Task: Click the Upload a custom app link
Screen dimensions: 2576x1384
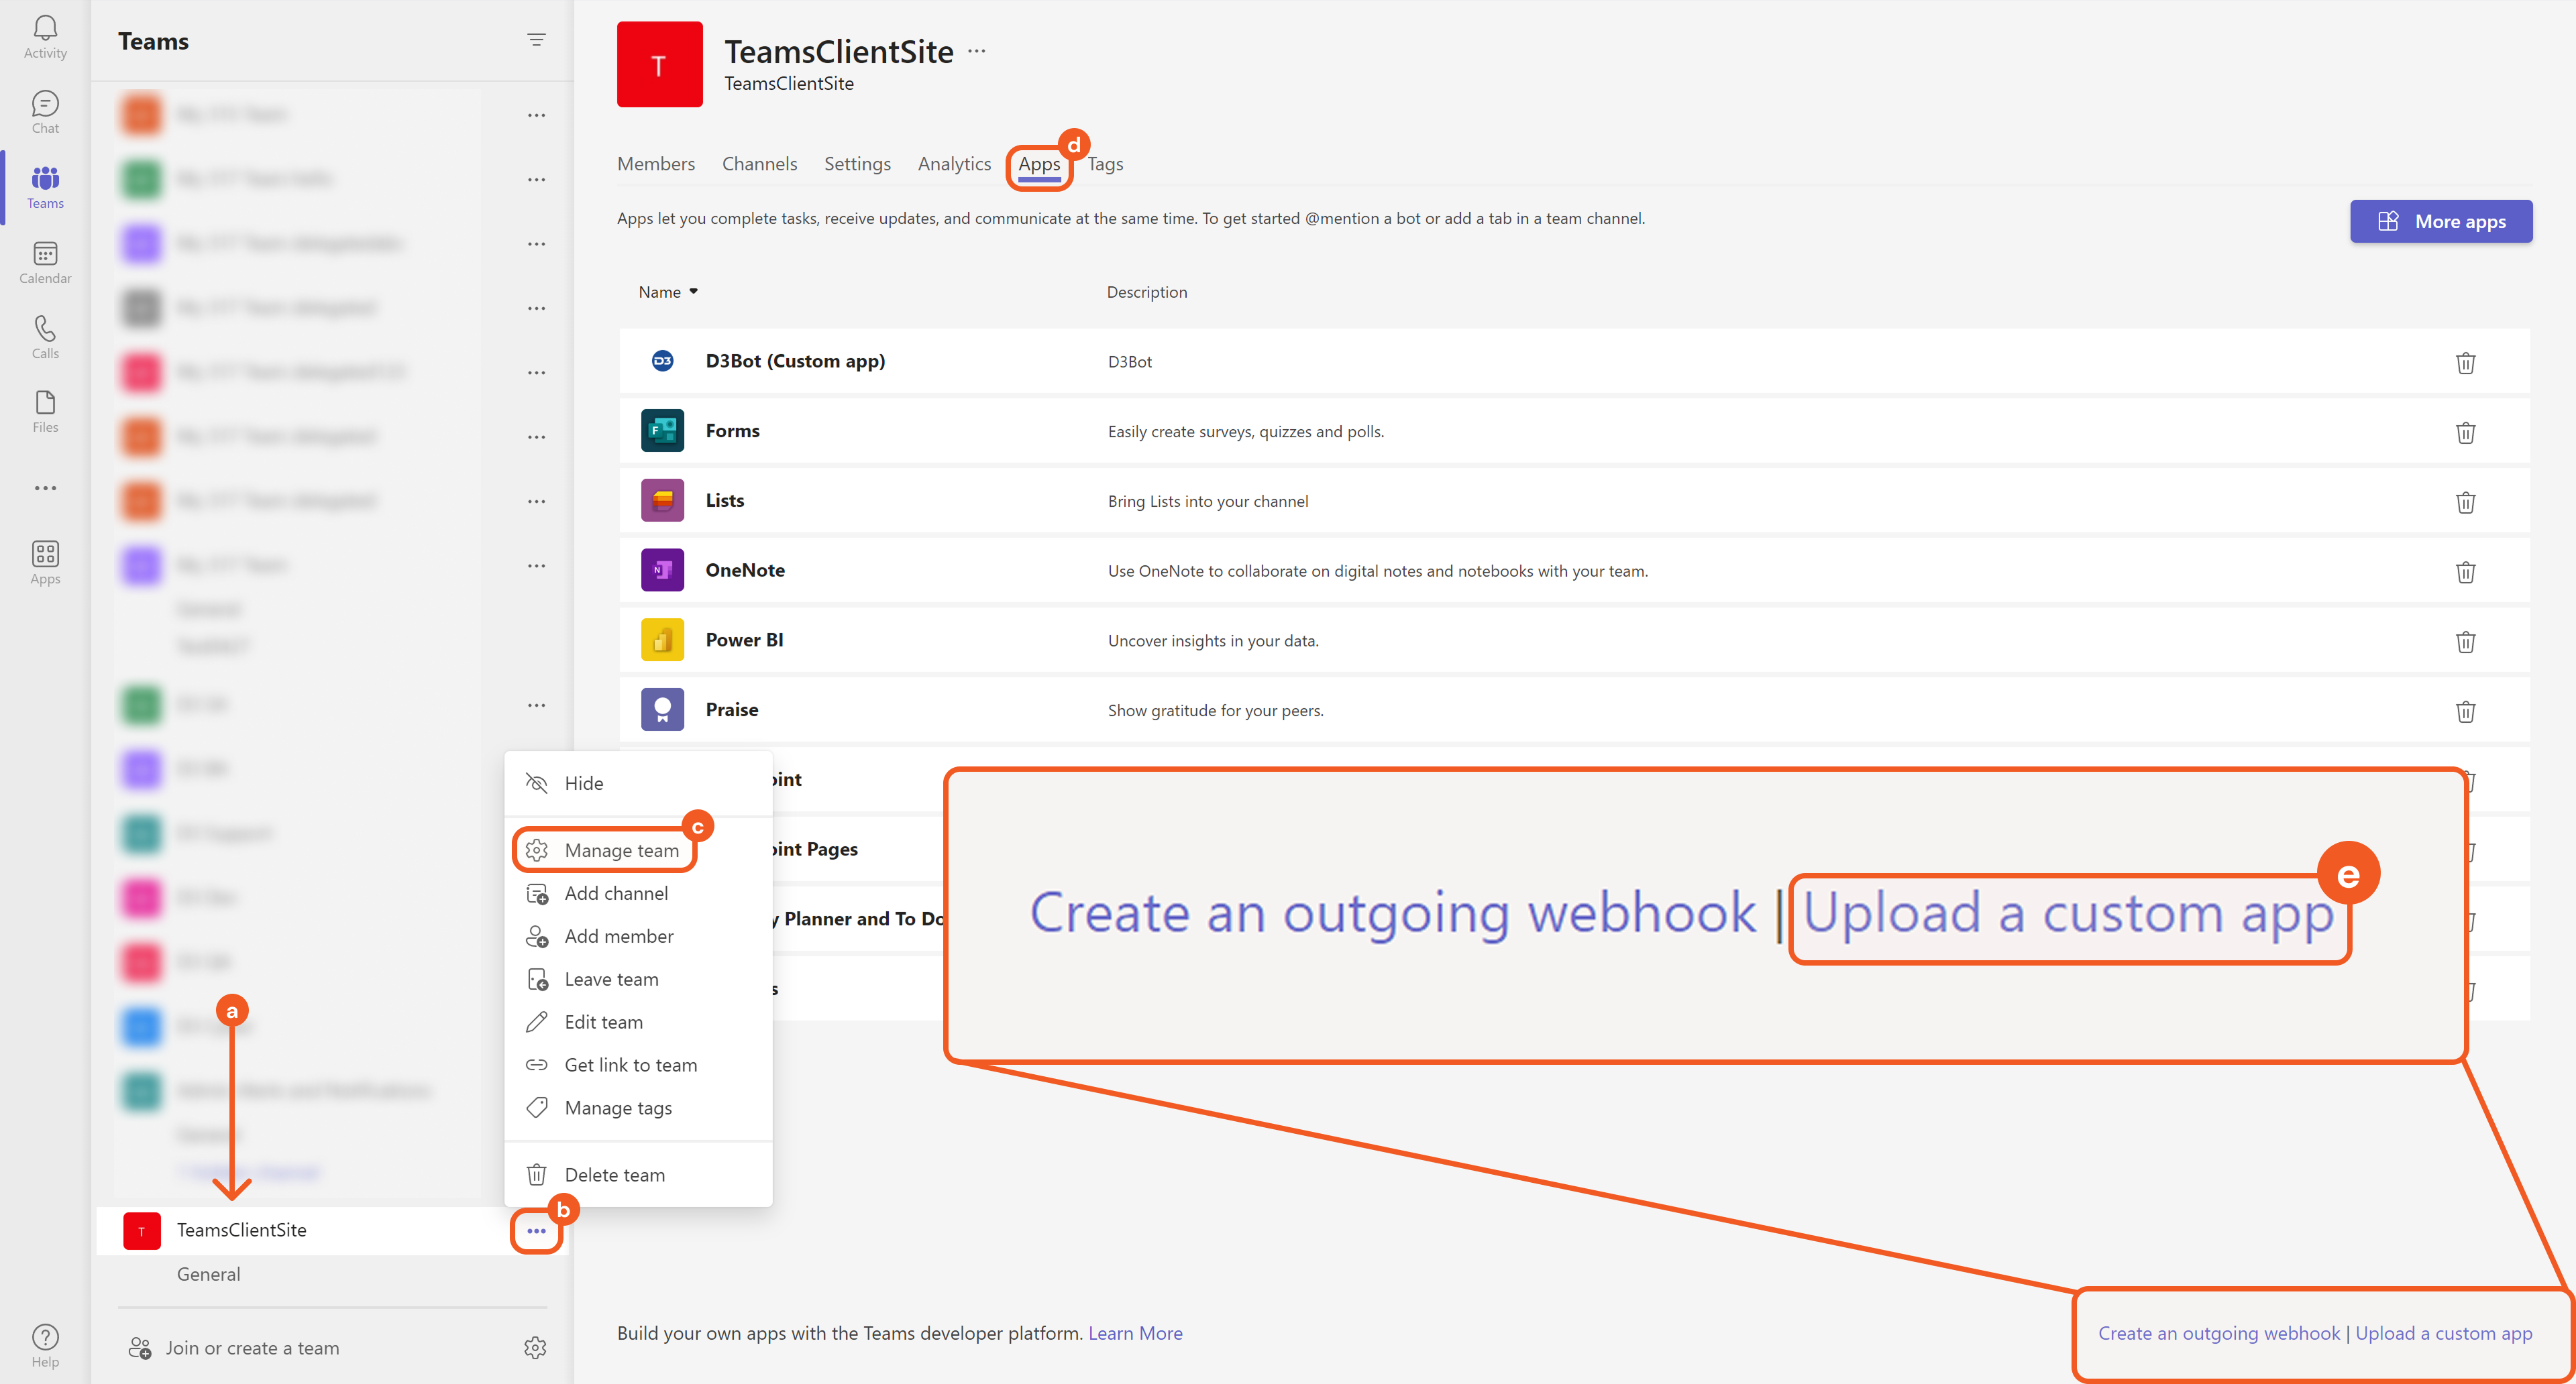Action: click(2443, 1333)
